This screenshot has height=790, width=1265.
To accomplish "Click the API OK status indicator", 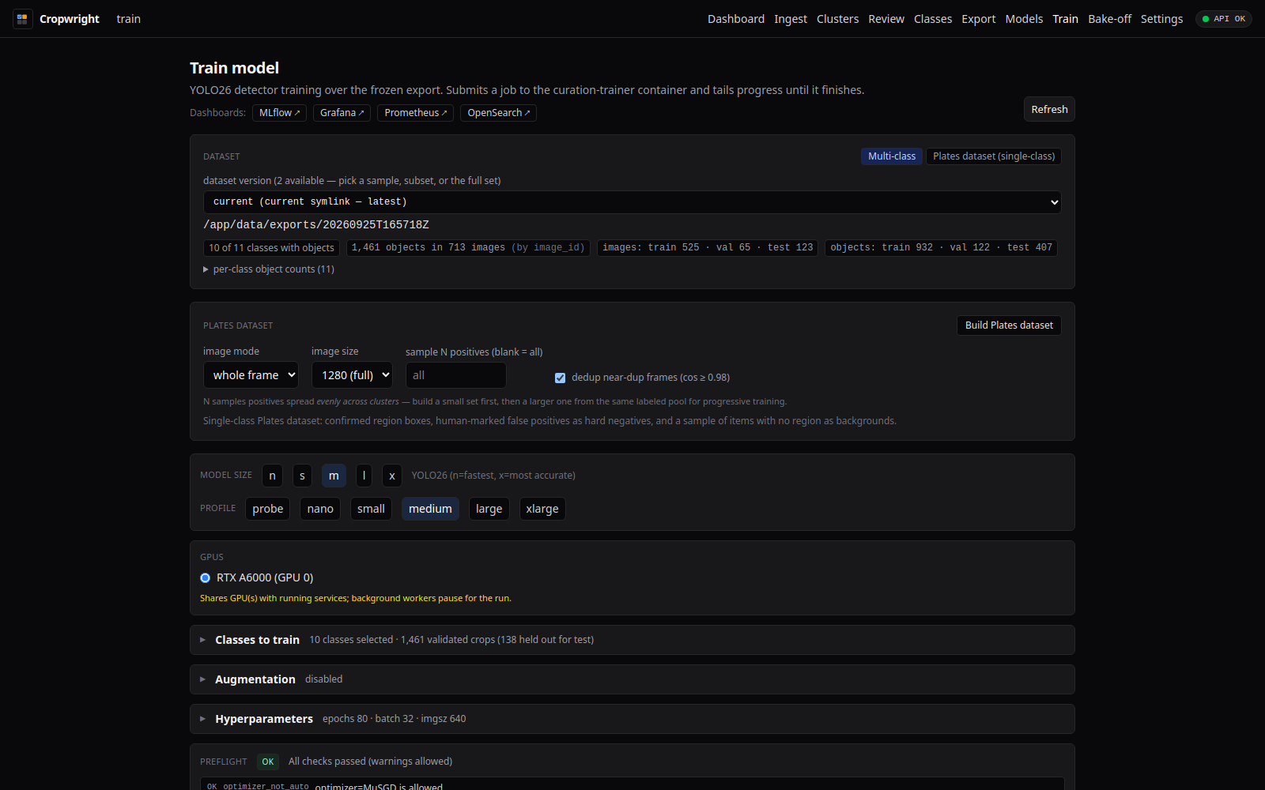I will (1224, 19).
